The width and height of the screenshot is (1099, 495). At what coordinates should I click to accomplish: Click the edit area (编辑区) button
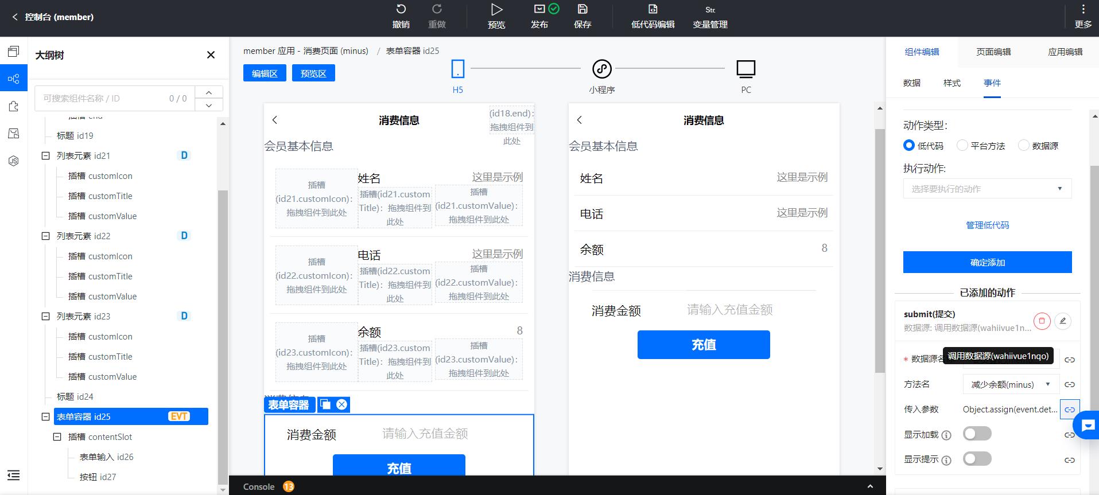[x=265, y=73]
